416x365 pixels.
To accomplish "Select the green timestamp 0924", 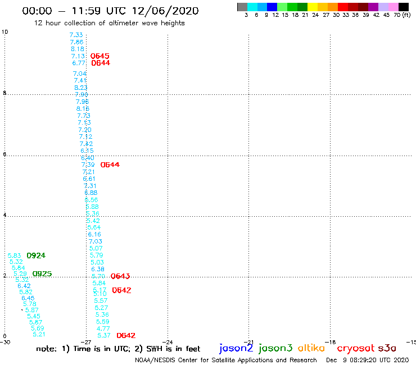I will 36,255.
